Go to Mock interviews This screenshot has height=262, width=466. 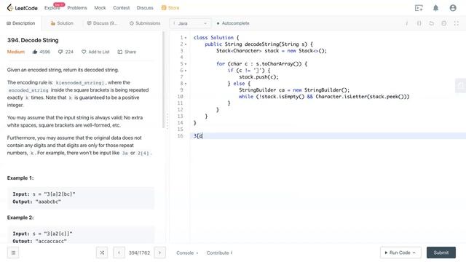pyautogui.click(x=100, y=8)
